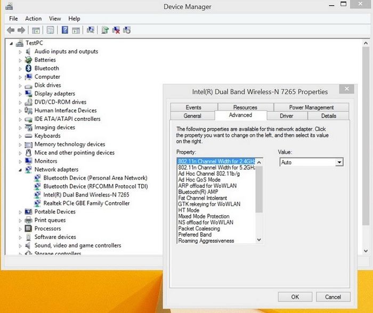Click the Scan for hardware changes icon

click(91, 30)
